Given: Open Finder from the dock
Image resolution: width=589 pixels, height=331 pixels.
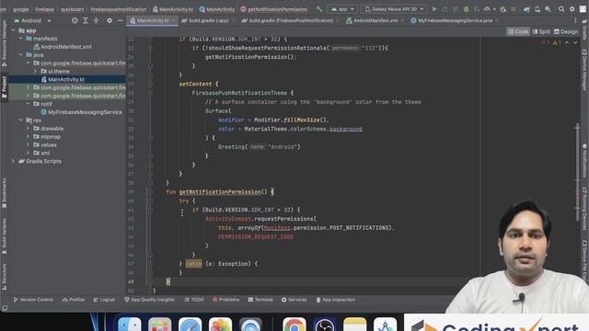Looking at the screenshot, I should [130, 325].
